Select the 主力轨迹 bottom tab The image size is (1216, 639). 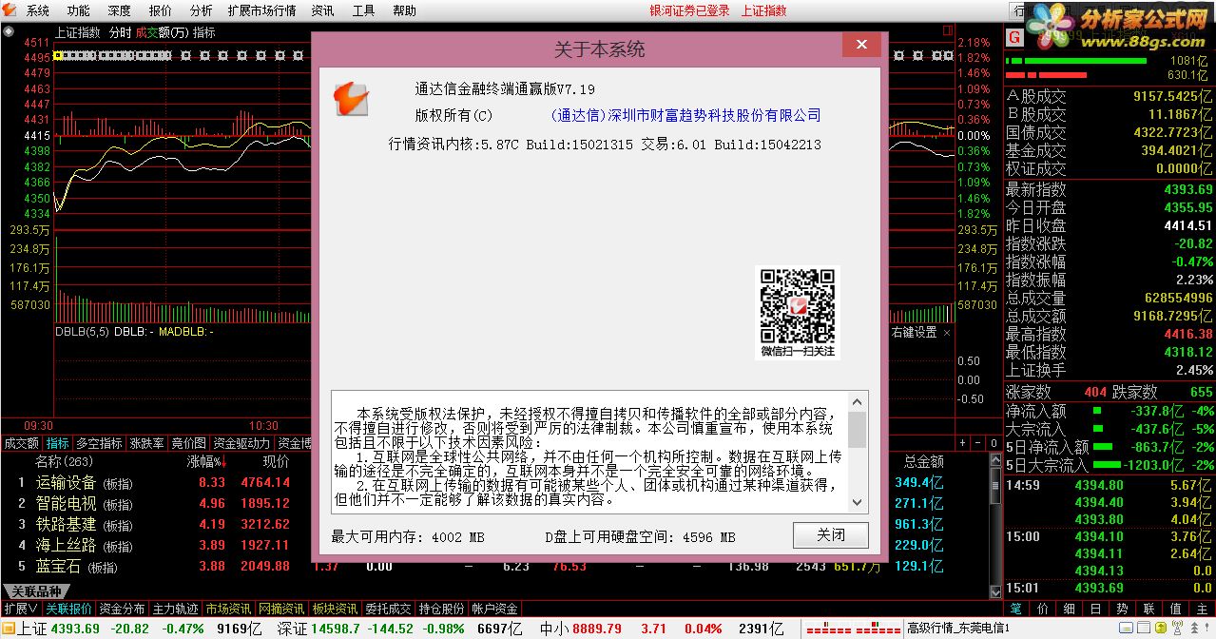point(176,609)
